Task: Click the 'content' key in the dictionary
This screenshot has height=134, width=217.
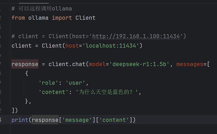Action: (53, 92)
